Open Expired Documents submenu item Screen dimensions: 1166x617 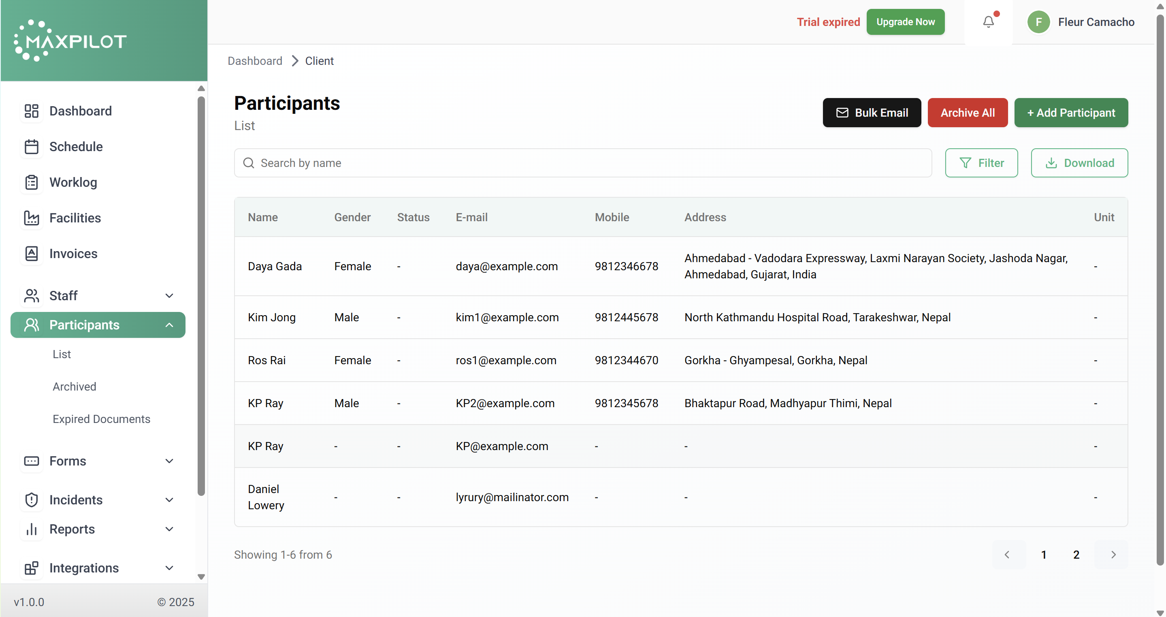101,419
